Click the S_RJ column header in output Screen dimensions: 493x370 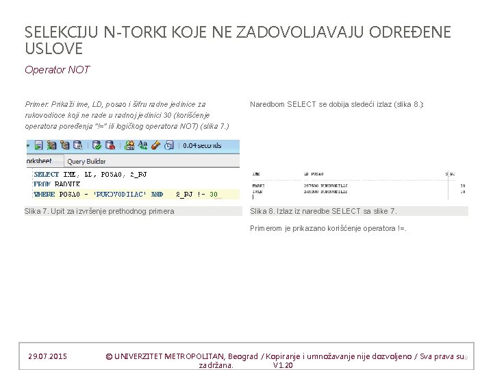[451, 174]
